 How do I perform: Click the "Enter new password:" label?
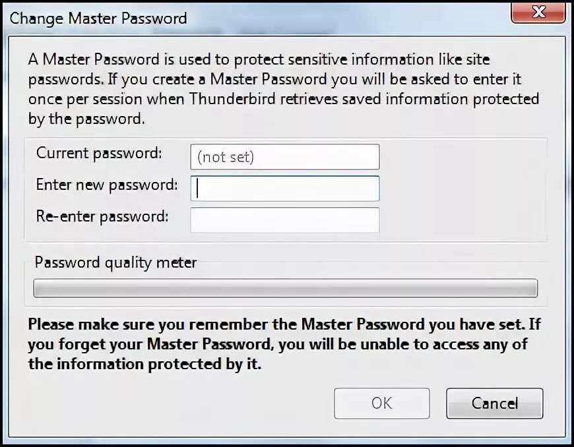[107, 185]
